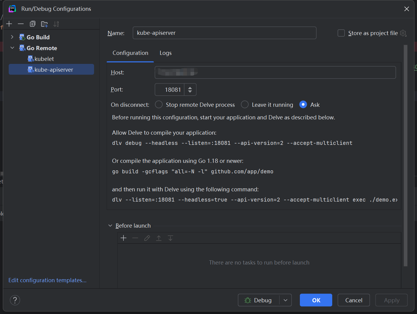Screen dimensions: 417x314
Task: Click the Host input field
Action: tap(275, 72)
